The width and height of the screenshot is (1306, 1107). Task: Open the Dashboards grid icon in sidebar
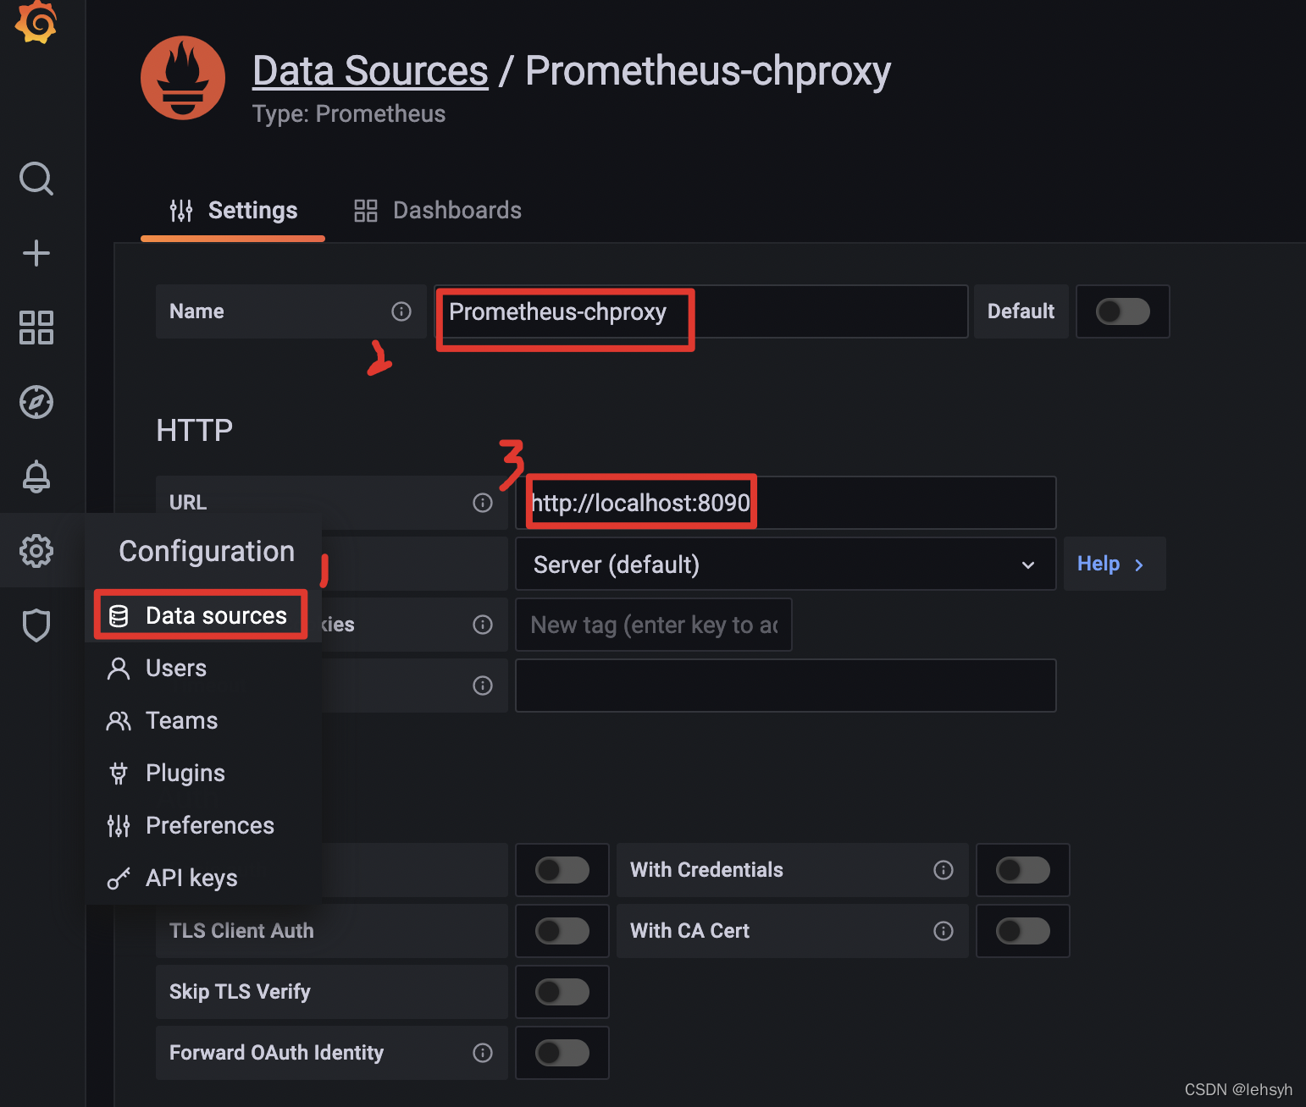coord(36,328)
